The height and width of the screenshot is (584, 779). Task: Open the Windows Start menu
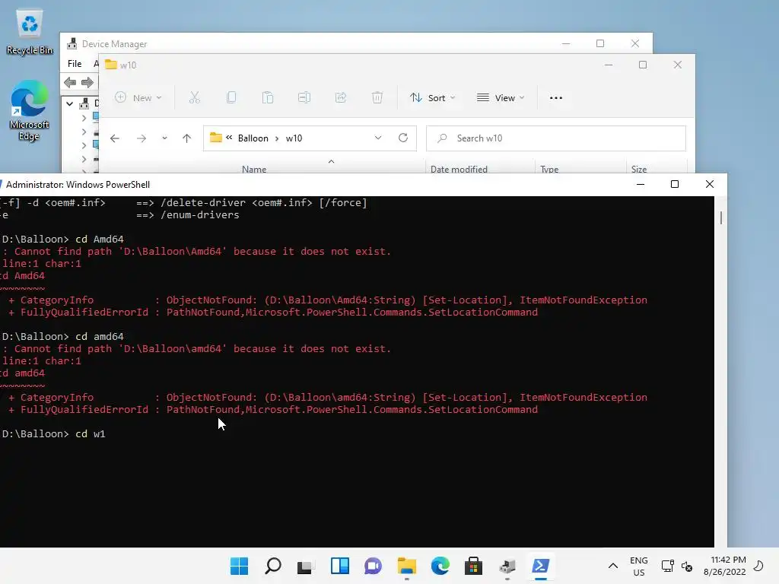[x=239, y=566]
